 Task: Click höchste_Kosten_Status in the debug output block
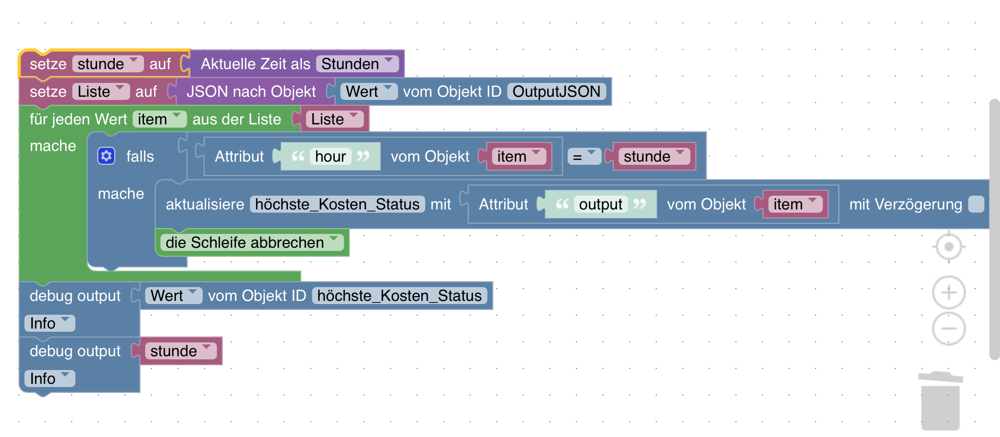pos(399,296)
